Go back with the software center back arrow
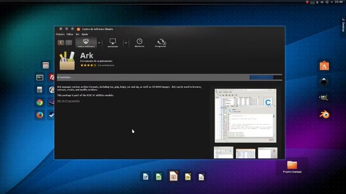This screenshot has width=346, height=194. [61, 43]
